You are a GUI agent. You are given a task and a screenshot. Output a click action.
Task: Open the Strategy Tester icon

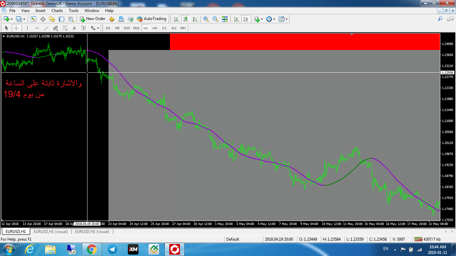[71, 19]
